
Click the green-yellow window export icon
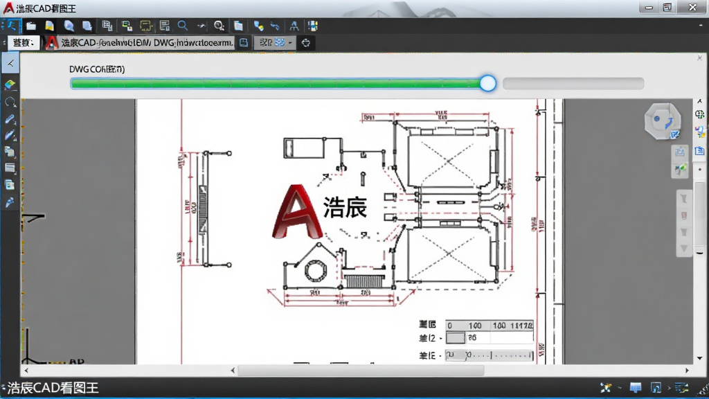tap(127, 26)
